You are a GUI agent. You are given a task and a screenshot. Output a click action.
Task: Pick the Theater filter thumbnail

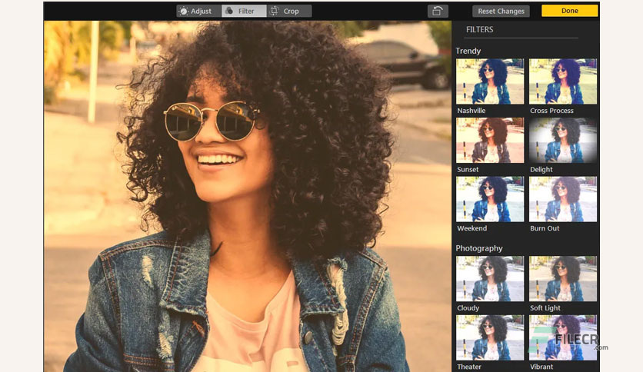click(490, 337)
